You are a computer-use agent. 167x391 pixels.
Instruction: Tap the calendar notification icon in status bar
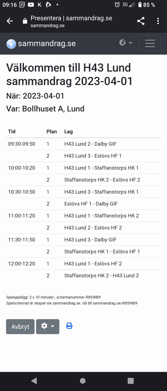tap(22, 5)
